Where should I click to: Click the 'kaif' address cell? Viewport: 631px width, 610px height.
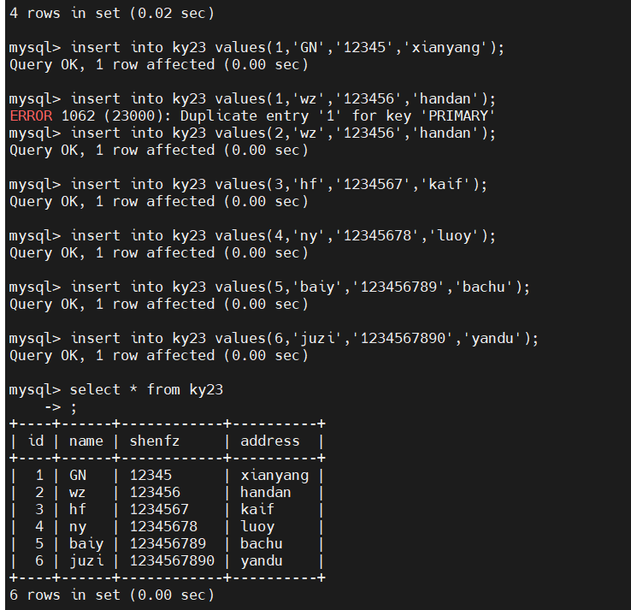pyautogui.click(x=257, y=509)
